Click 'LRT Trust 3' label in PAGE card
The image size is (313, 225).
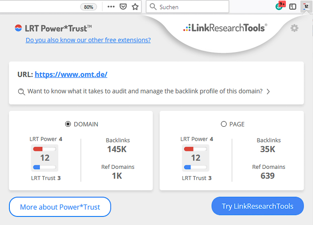(x=197, y=178)
